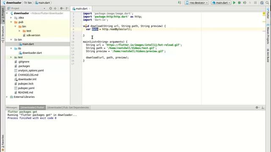The image size is (271, 152).
Task: Select the .packages file
Action: coord(24,66)
